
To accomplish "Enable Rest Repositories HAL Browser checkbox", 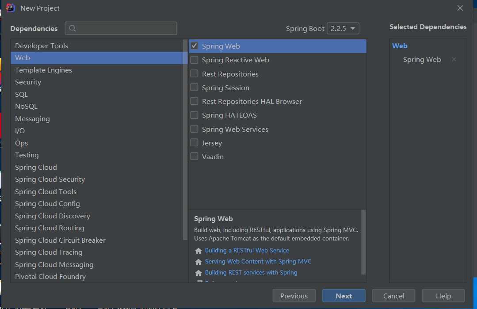I will point(195,101).
